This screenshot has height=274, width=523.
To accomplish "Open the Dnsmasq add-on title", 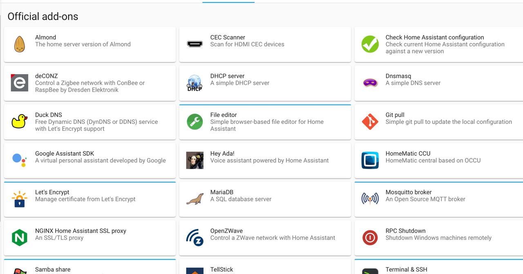I will click(x=398, y=76).
